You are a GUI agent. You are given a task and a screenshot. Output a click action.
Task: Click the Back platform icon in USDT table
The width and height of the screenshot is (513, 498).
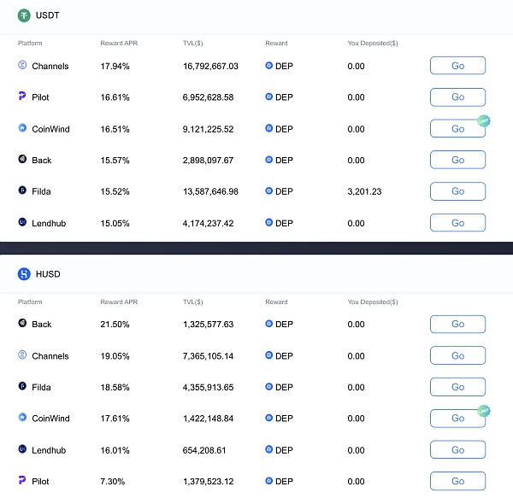point(22,159)
